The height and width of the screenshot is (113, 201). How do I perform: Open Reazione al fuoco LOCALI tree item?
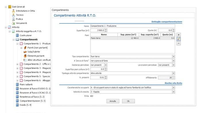point(35,93)
